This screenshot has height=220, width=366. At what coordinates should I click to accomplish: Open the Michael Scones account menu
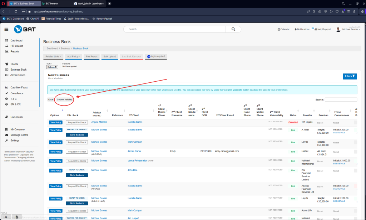(350, 30)
